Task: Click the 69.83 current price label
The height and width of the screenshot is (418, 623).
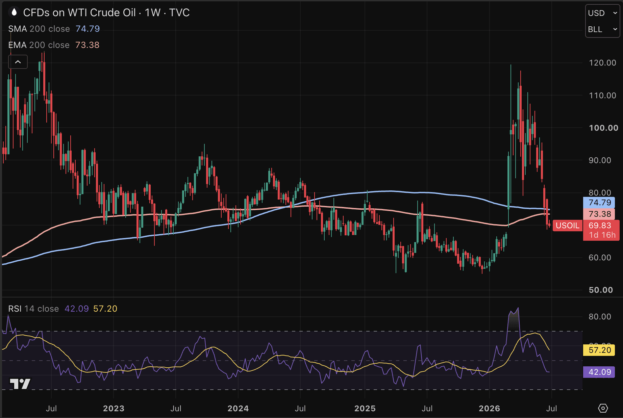Action: click(x=600, y=226)
